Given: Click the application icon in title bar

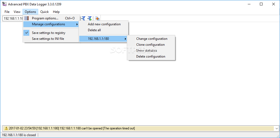Looking at the screenshot, I should click(x=4, y=4).
